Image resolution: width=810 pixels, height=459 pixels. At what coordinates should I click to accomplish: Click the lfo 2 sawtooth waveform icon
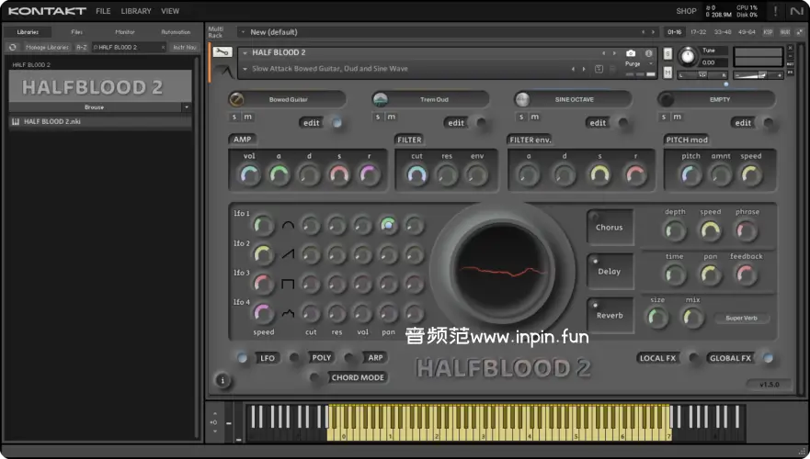(288, 254)
